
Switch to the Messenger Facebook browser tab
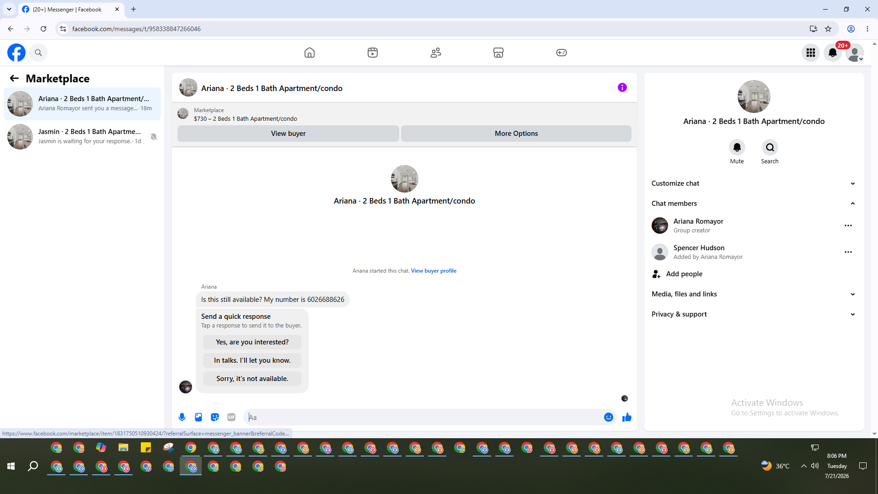71,10
